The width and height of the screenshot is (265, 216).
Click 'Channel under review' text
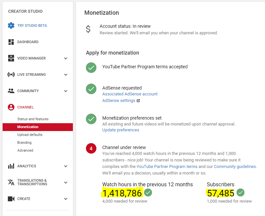[x=124, y=147]
